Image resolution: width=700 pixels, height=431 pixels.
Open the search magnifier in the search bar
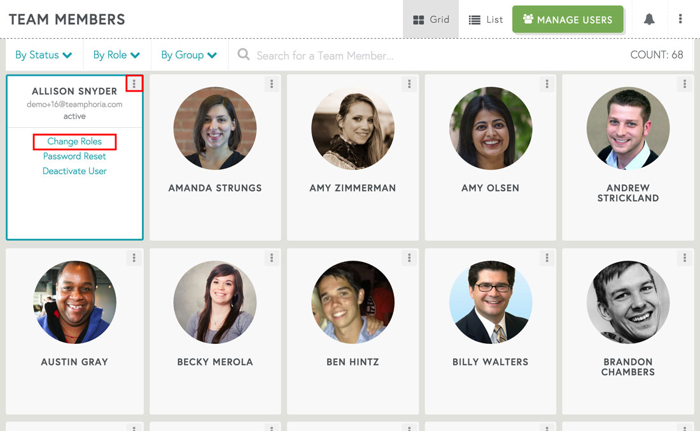click(244, 55)
